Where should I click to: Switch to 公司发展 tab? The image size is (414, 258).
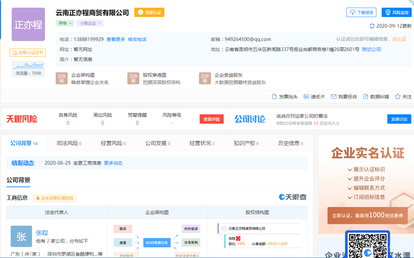pyautogui.click(x=158, y=143)
